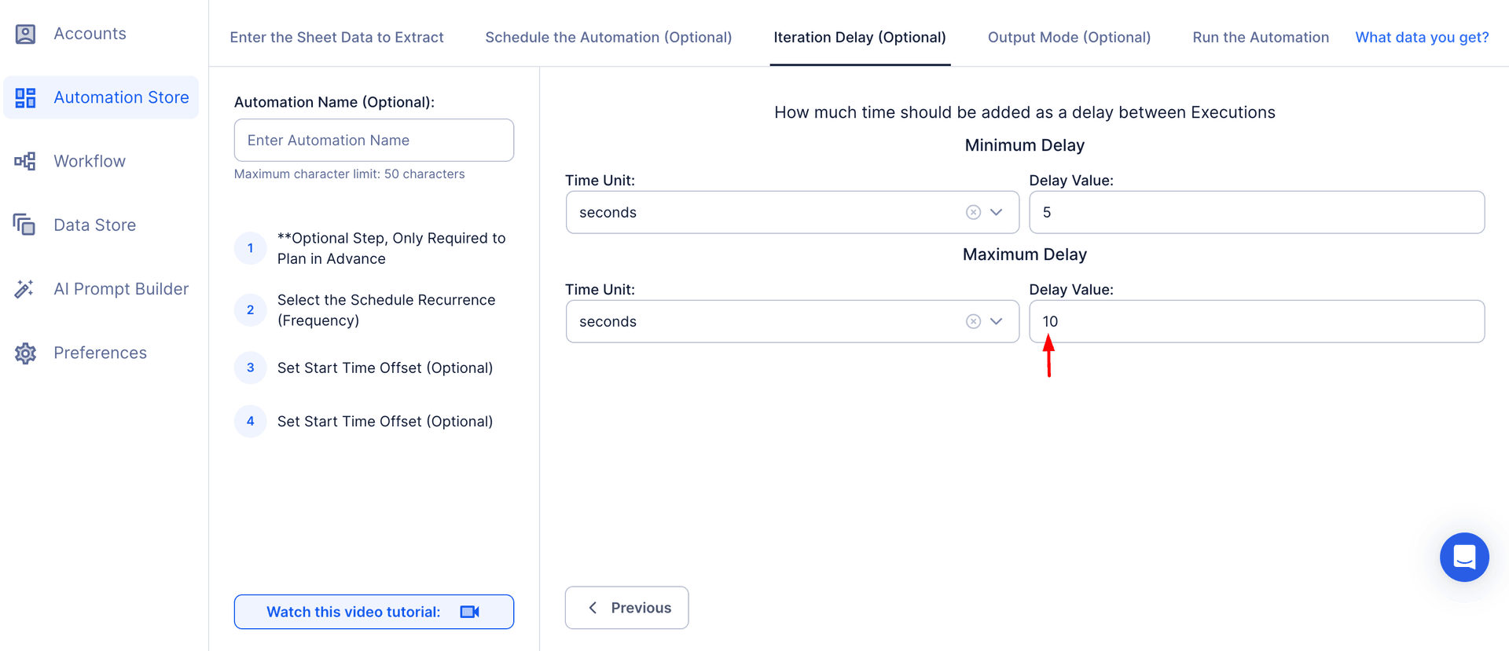This screenshot has width=1509, height=651.
Task: Clear the Maximum Delay time unit selection
Action: pyautogui.click(x=973, y=321)
